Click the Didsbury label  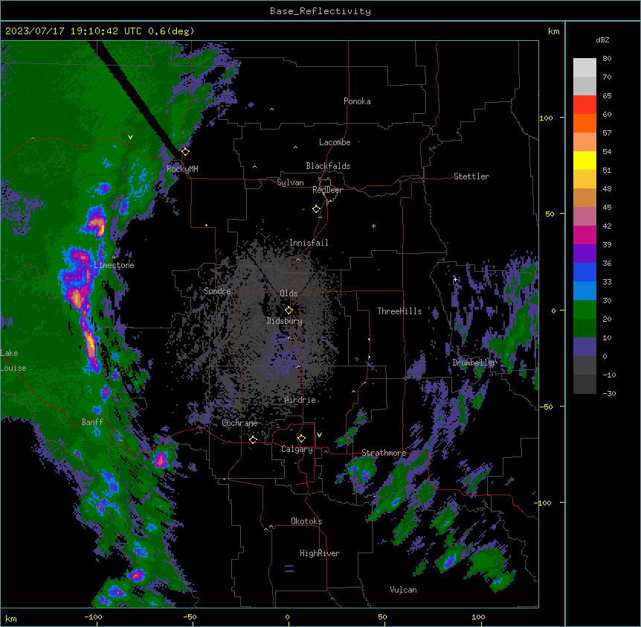pos(285,321)
